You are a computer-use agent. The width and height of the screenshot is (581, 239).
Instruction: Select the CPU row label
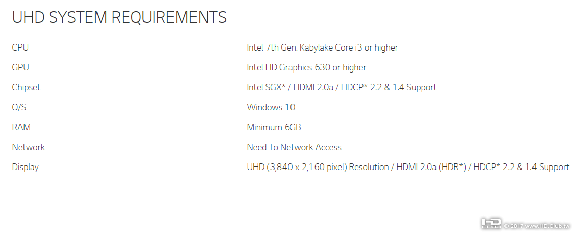pos(20,47)
